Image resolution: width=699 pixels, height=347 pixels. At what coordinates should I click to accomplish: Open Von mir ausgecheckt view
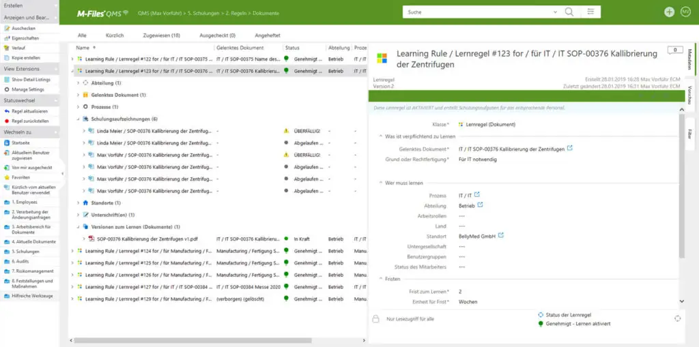31,168
